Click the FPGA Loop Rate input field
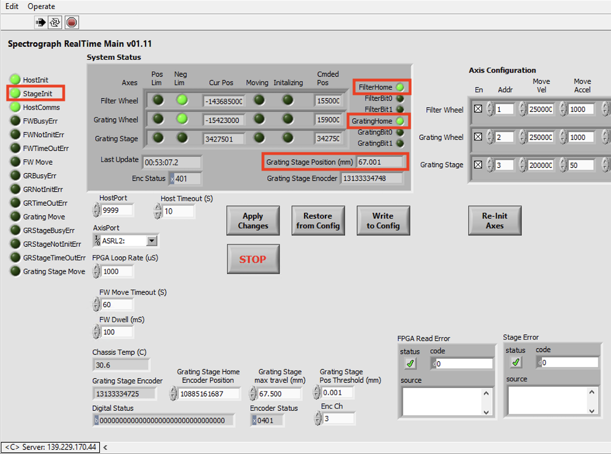 (x=117, y=271)
